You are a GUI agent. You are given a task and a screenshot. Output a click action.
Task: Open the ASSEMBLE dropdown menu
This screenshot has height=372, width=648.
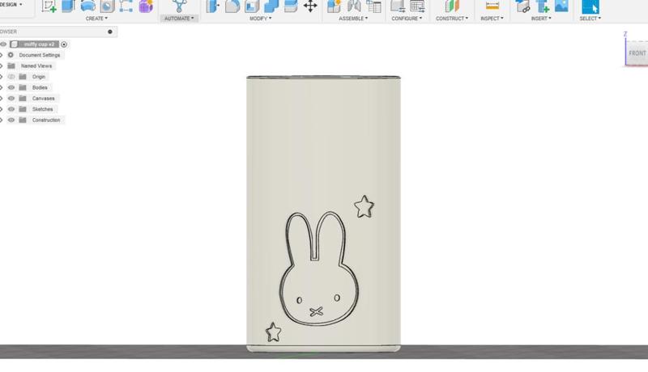tap(353, 19)
